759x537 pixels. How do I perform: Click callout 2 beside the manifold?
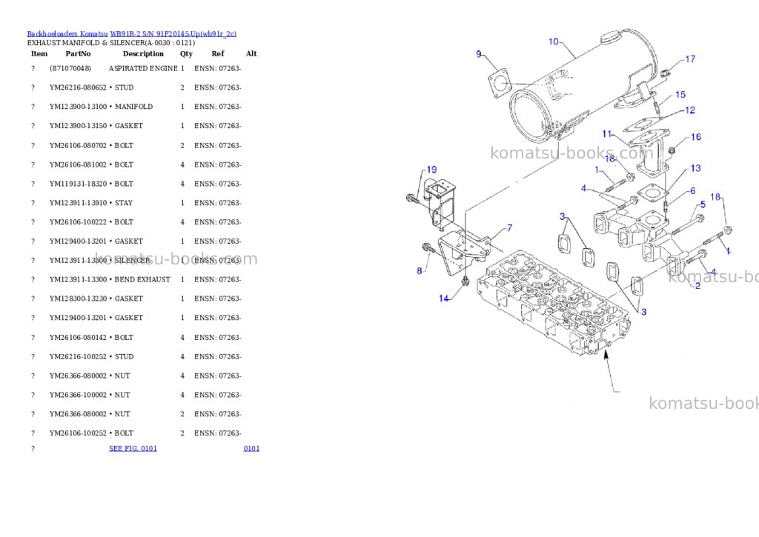pyautogui.click(x=697, y=285)
